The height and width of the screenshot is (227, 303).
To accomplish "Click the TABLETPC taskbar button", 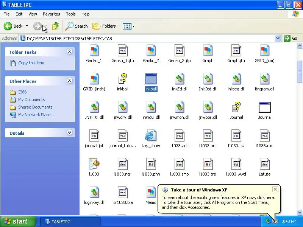I will (x=70, y=222).
